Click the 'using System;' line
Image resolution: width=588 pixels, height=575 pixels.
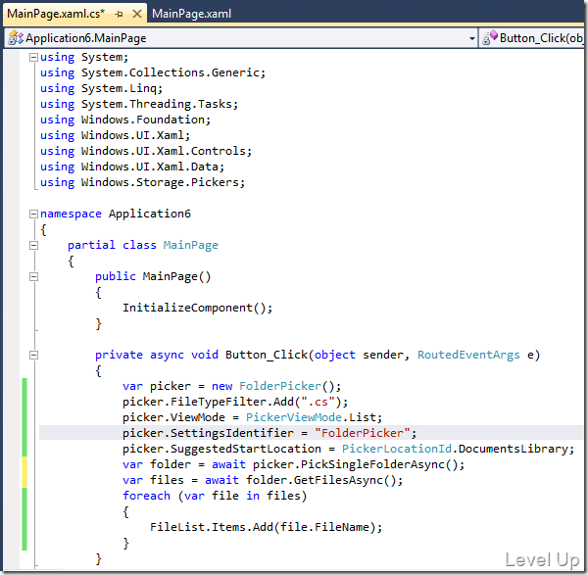point(84,57)
